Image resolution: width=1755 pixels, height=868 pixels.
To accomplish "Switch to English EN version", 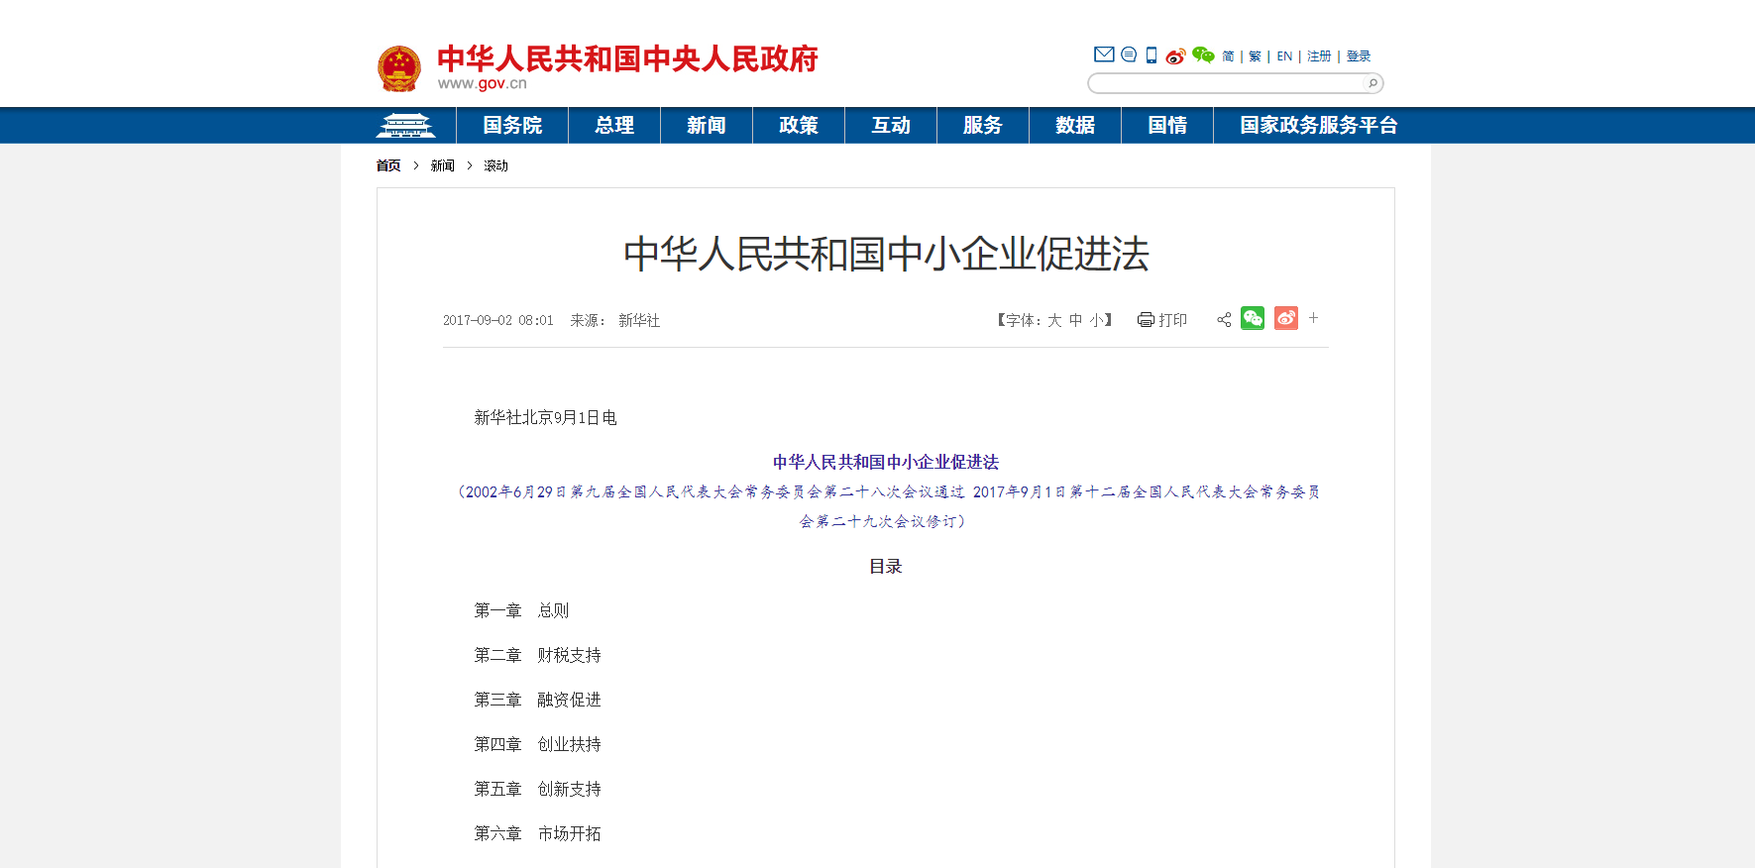I will coord(1284,56).
